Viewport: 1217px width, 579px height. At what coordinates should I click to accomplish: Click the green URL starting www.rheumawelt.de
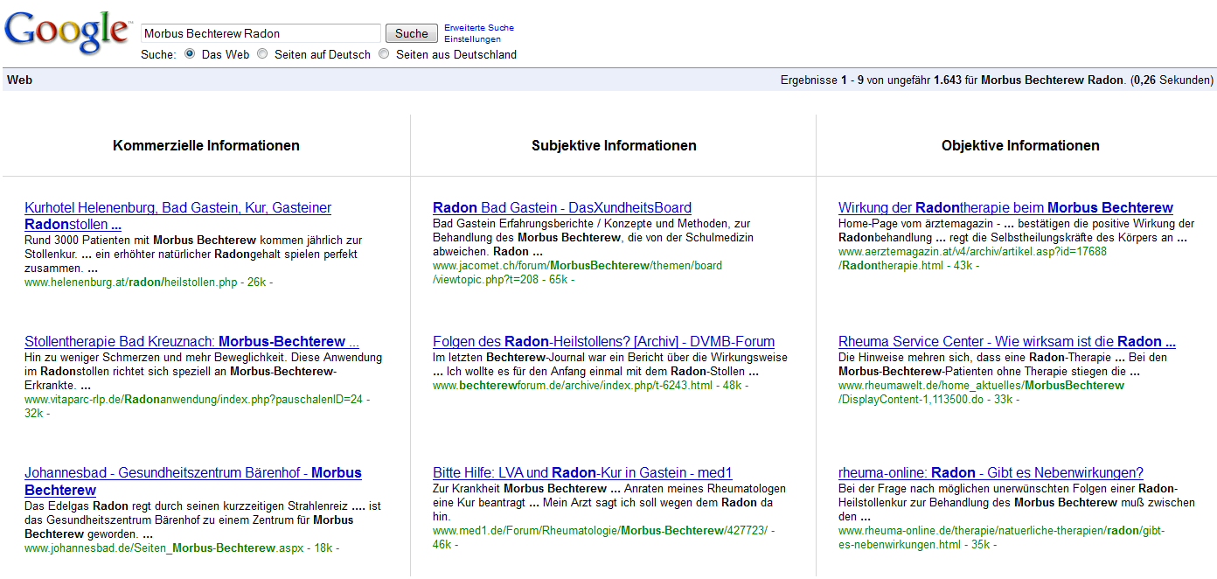(981, 392)
